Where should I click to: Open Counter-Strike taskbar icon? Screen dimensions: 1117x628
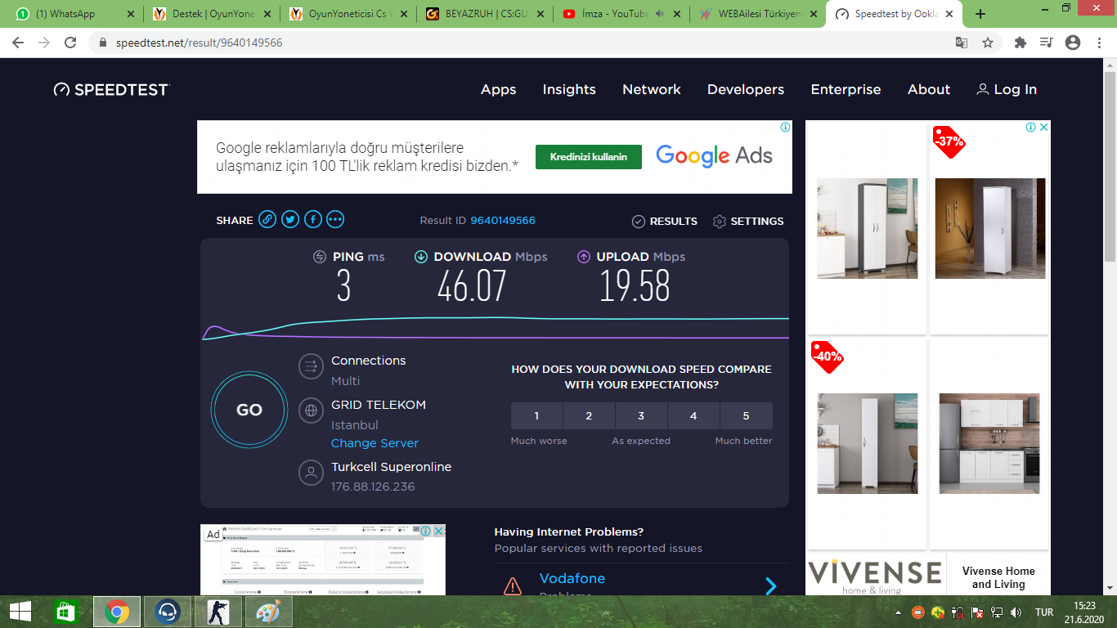[x=218, y=612]
